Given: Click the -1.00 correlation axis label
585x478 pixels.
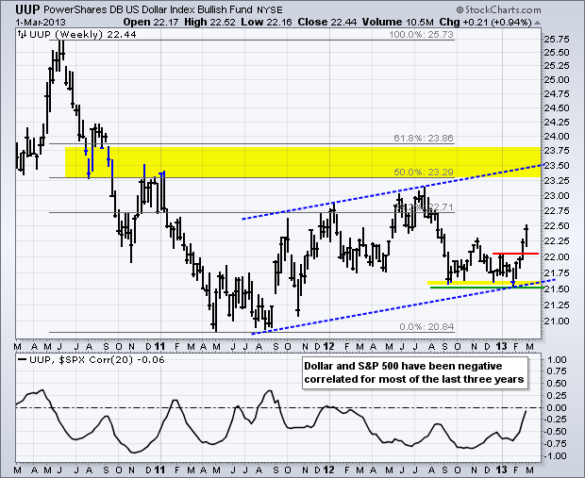Looking at the screenshot, I should (x=555, y=456).
